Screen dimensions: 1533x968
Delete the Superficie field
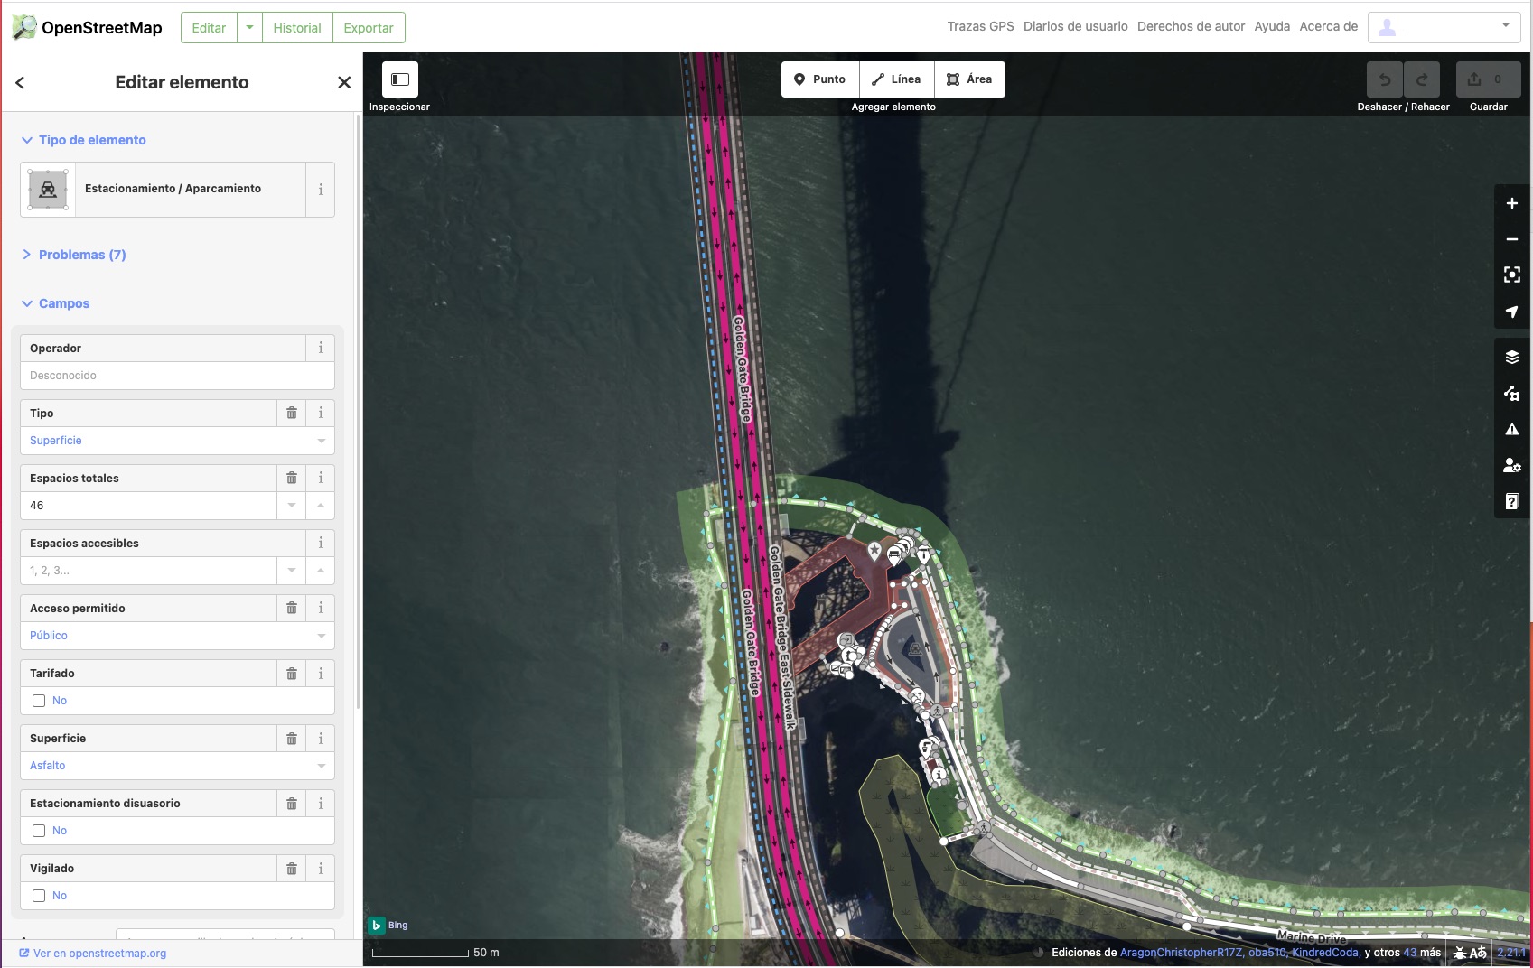coord(292,739)
